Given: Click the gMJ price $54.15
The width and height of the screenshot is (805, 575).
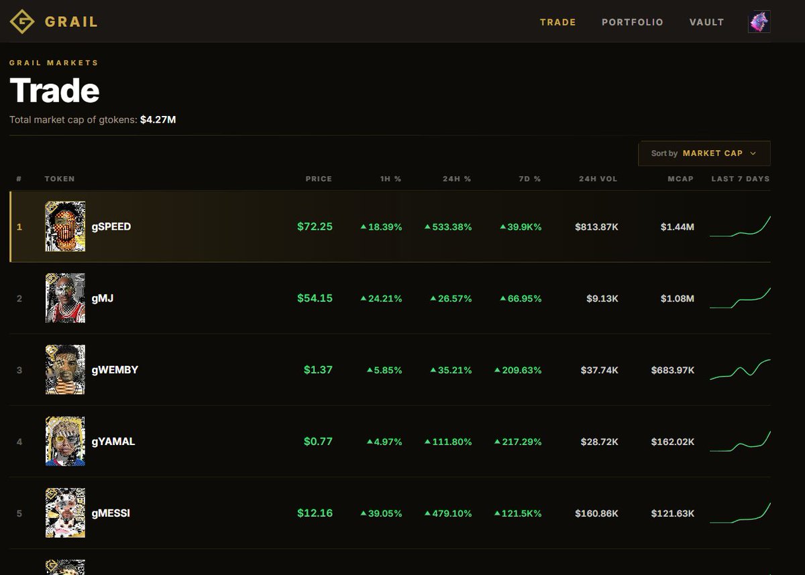Looking at the screenshot, I should coord(315,298).
